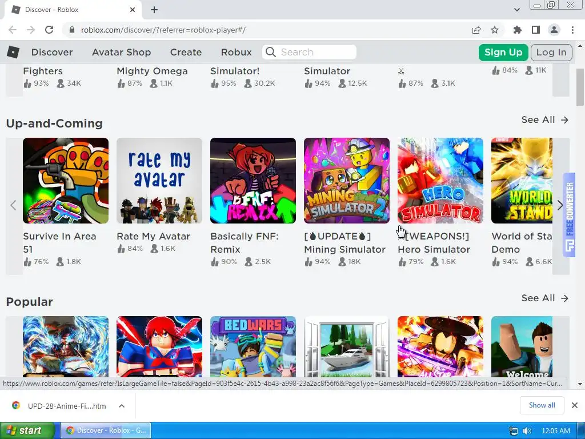Screen dimensions: 585x439
Task: Click See All for Up-and-Coming
Action: click(x=544, y=120)
